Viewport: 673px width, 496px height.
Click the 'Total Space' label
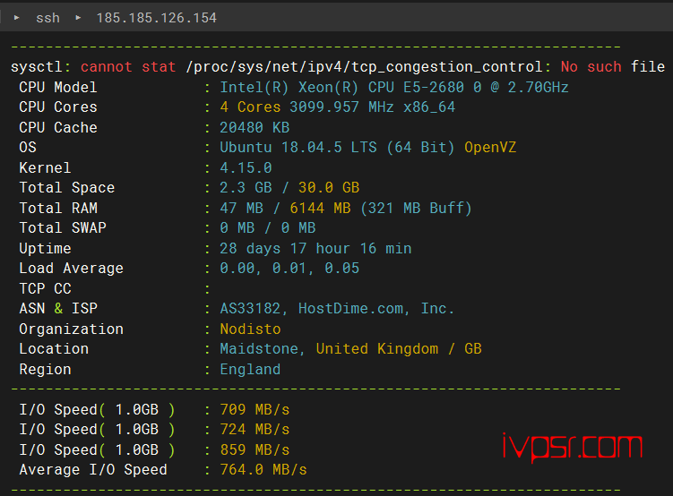point(67,188)
